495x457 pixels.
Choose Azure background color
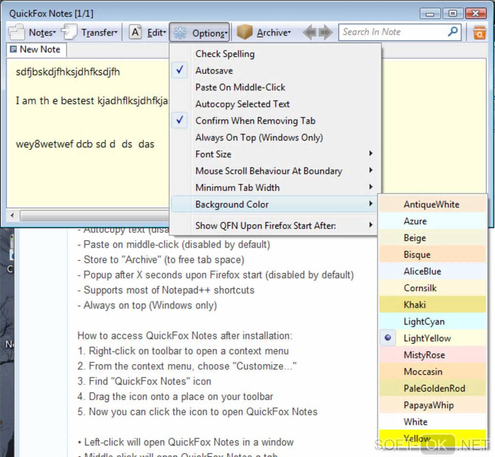[x=432, y=221]
